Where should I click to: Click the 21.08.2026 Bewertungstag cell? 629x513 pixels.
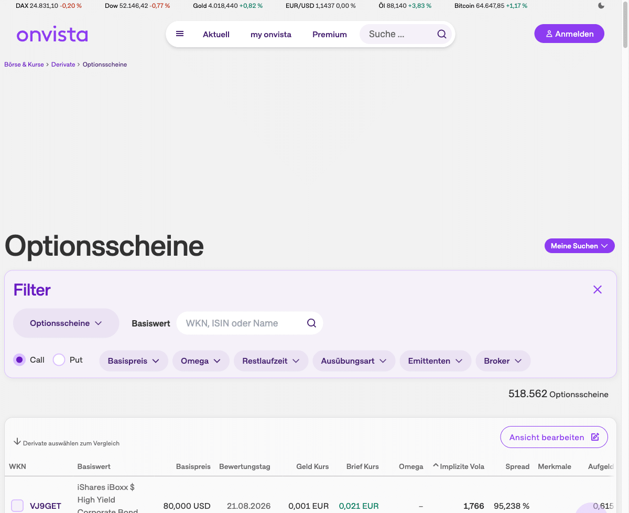coord(249,506)
